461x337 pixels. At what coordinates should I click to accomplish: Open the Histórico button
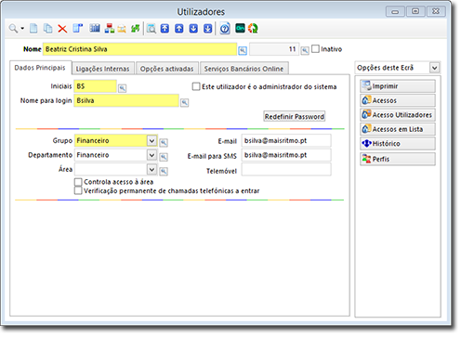click(398, 144)
